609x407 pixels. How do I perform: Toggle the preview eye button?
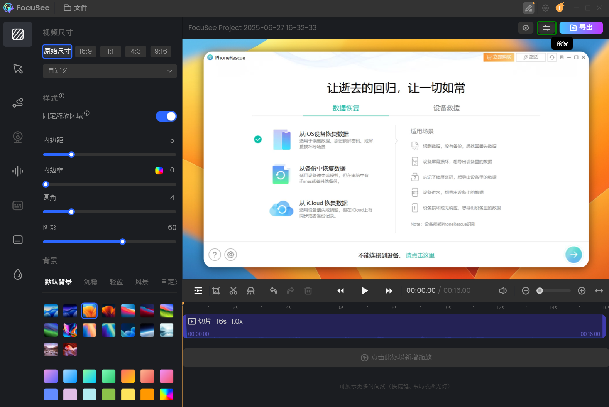(x=526, y=28)
